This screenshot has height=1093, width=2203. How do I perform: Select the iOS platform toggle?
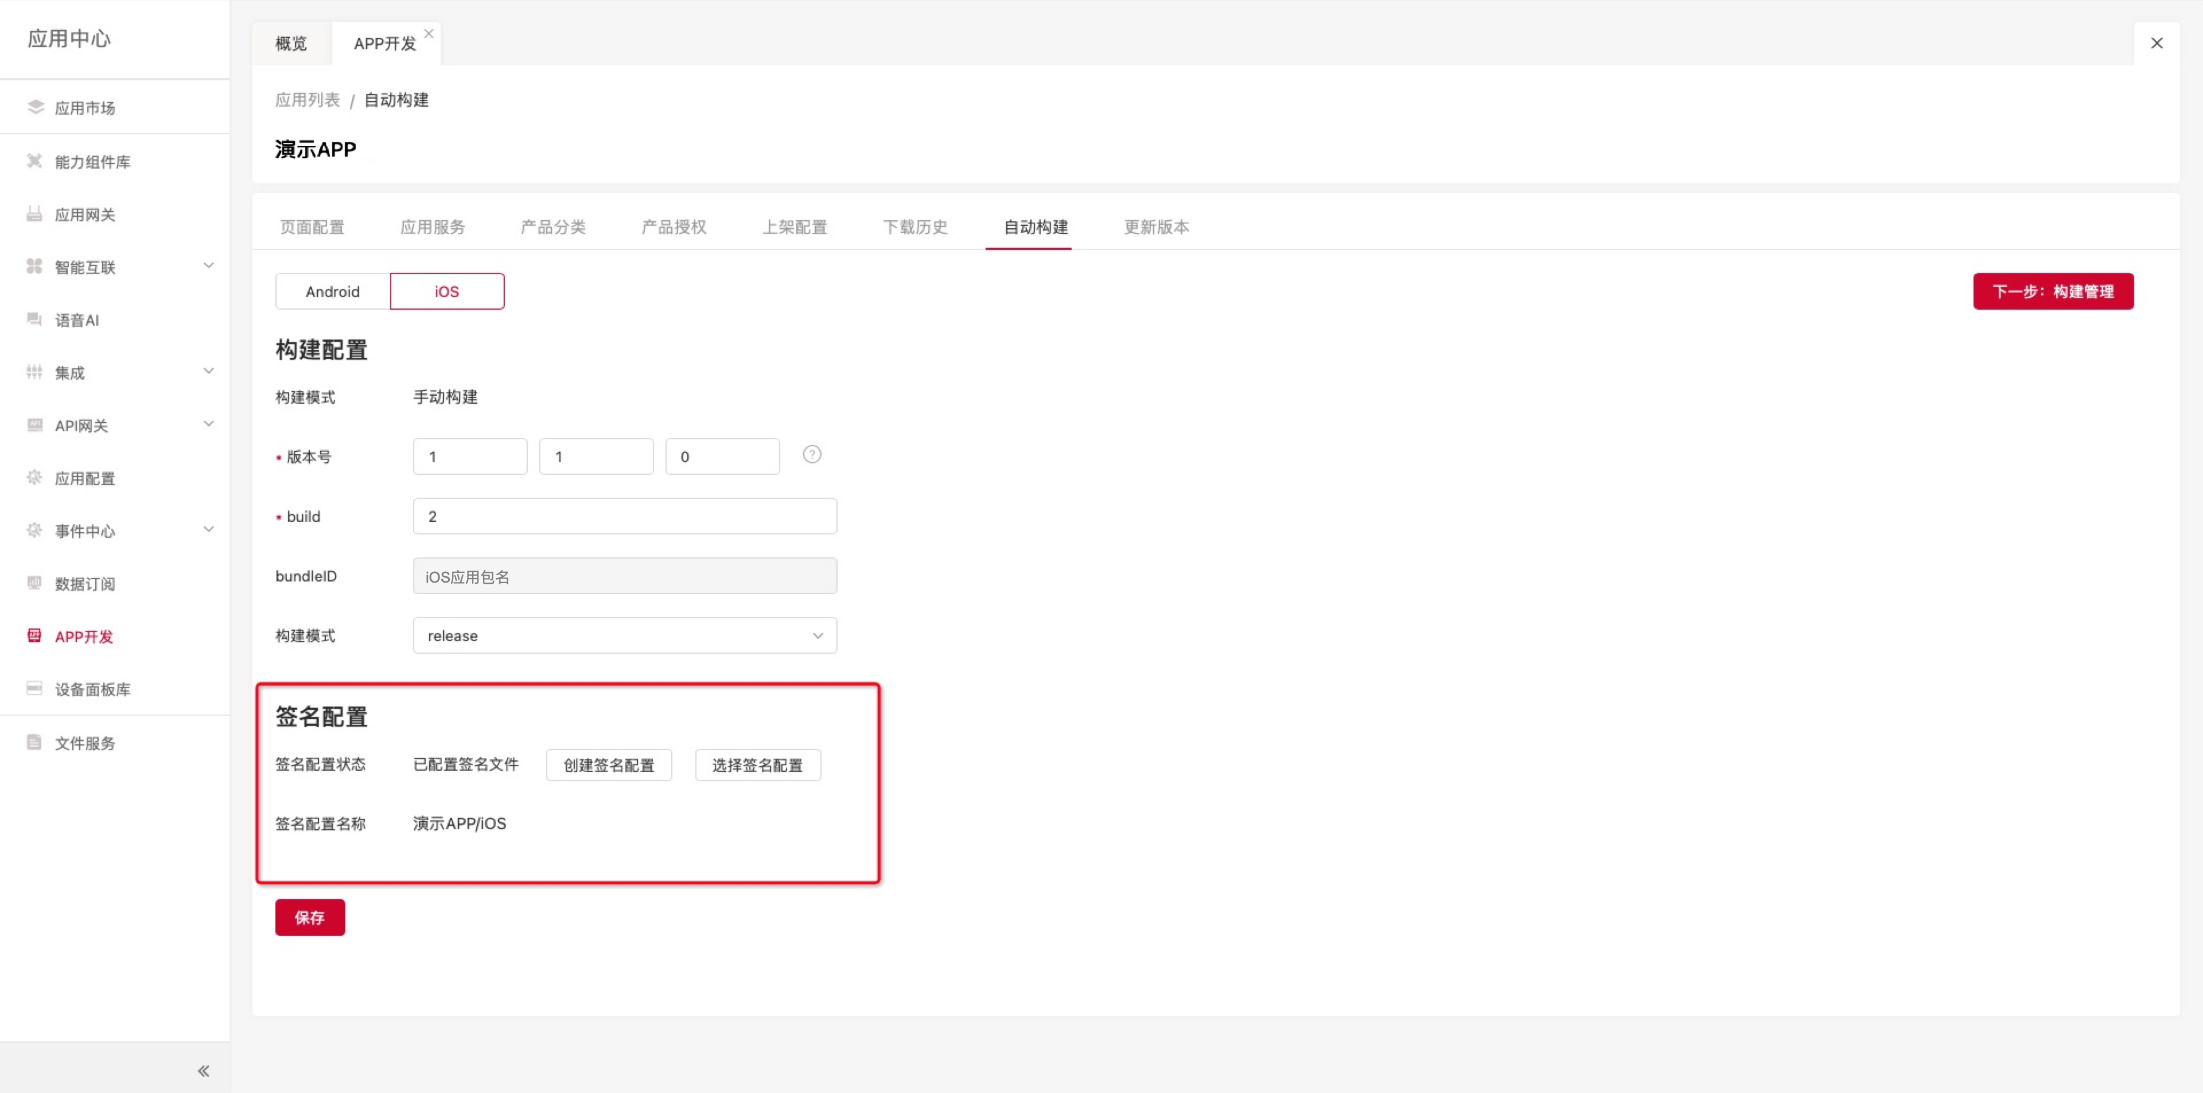(x=446, y=291)
